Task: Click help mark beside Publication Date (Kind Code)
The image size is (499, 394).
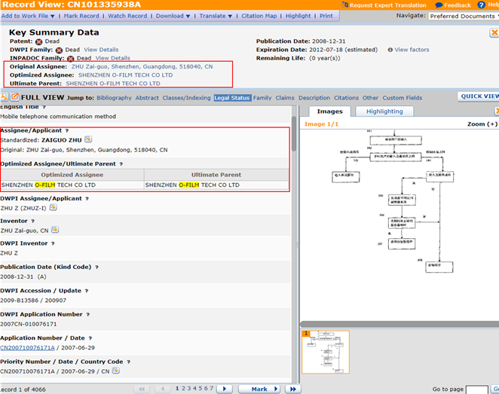Action: click(96, 267)
